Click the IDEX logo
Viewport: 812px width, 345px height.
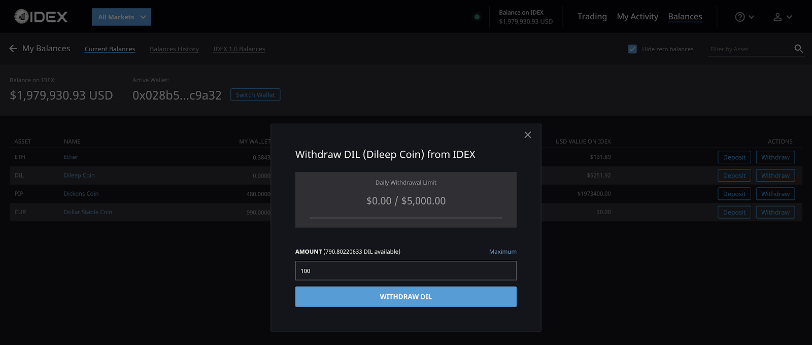(41, 17)
